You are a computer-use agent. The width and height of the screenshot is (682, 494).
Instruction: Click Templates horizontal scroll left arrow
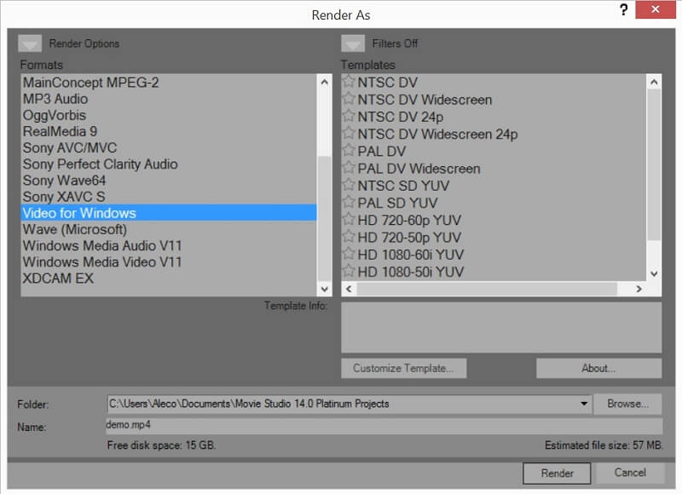350,289
